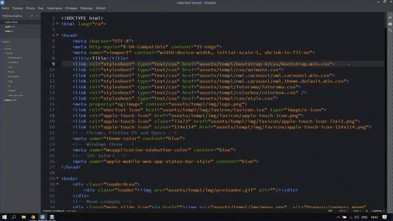Open the Отладка menu
Screen dimensions: 393x221
71,8
